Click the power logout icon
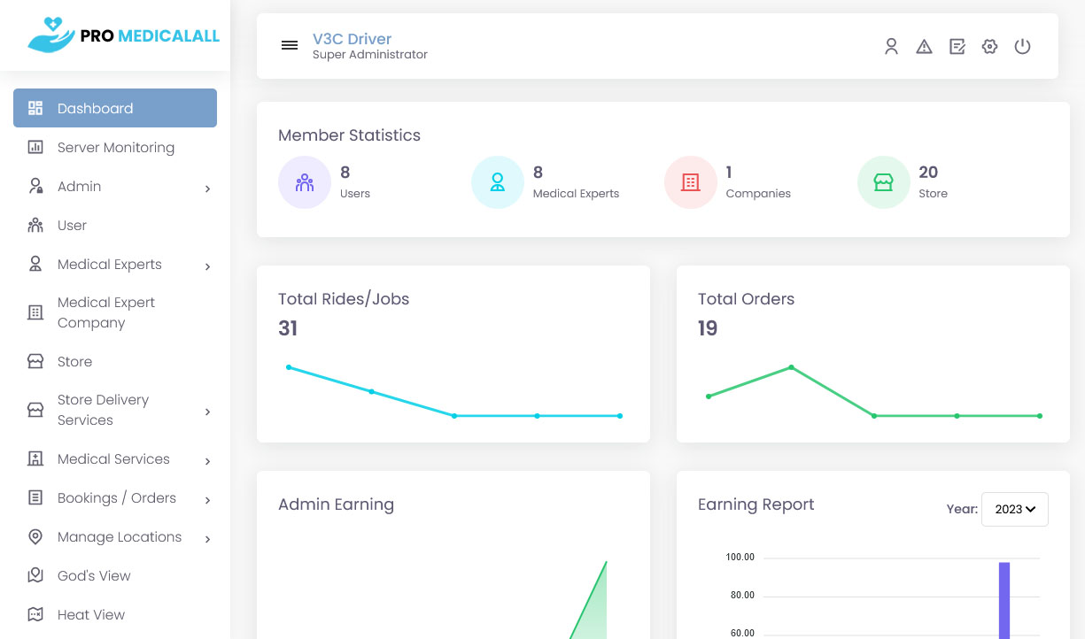The height and width of the screenshot is (639, 1085). coord(1022,46)
